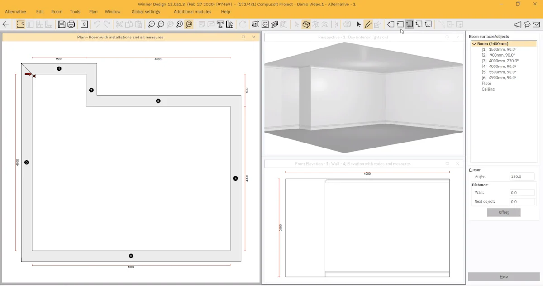Click the drawing shapes tool beside the T icon

[x=230, y=24]
